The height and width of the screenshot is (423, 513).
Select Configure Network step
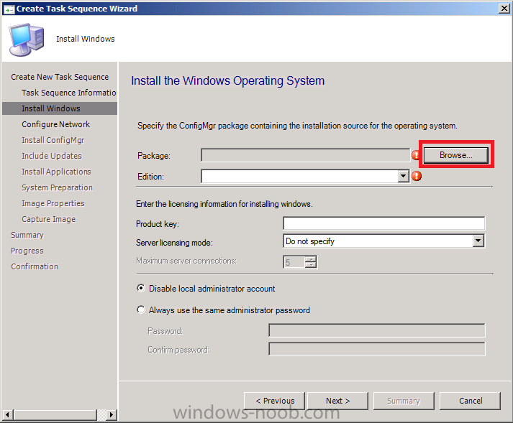coord(55,124)
